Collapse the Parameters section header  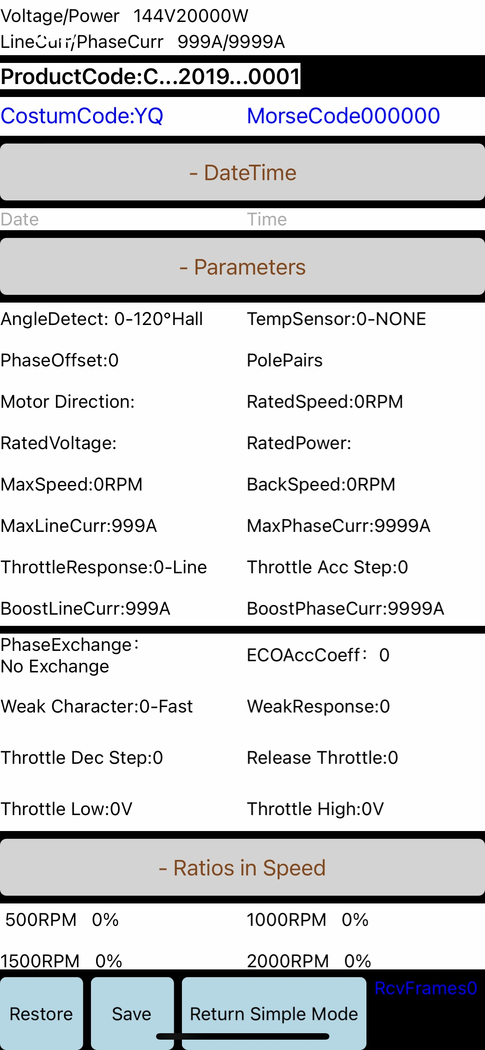pyautogui.click(x=242, y=267)
